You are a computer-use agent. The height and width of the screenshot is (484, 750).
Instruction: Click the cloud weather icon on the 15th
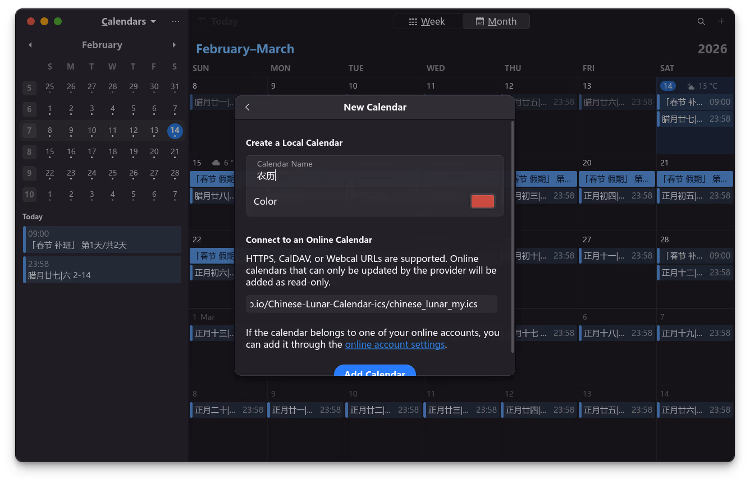pyautogui.click(x=215, y=163)
